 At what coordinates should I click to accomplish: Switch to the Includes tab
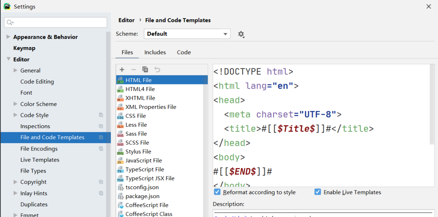(155, 52)
